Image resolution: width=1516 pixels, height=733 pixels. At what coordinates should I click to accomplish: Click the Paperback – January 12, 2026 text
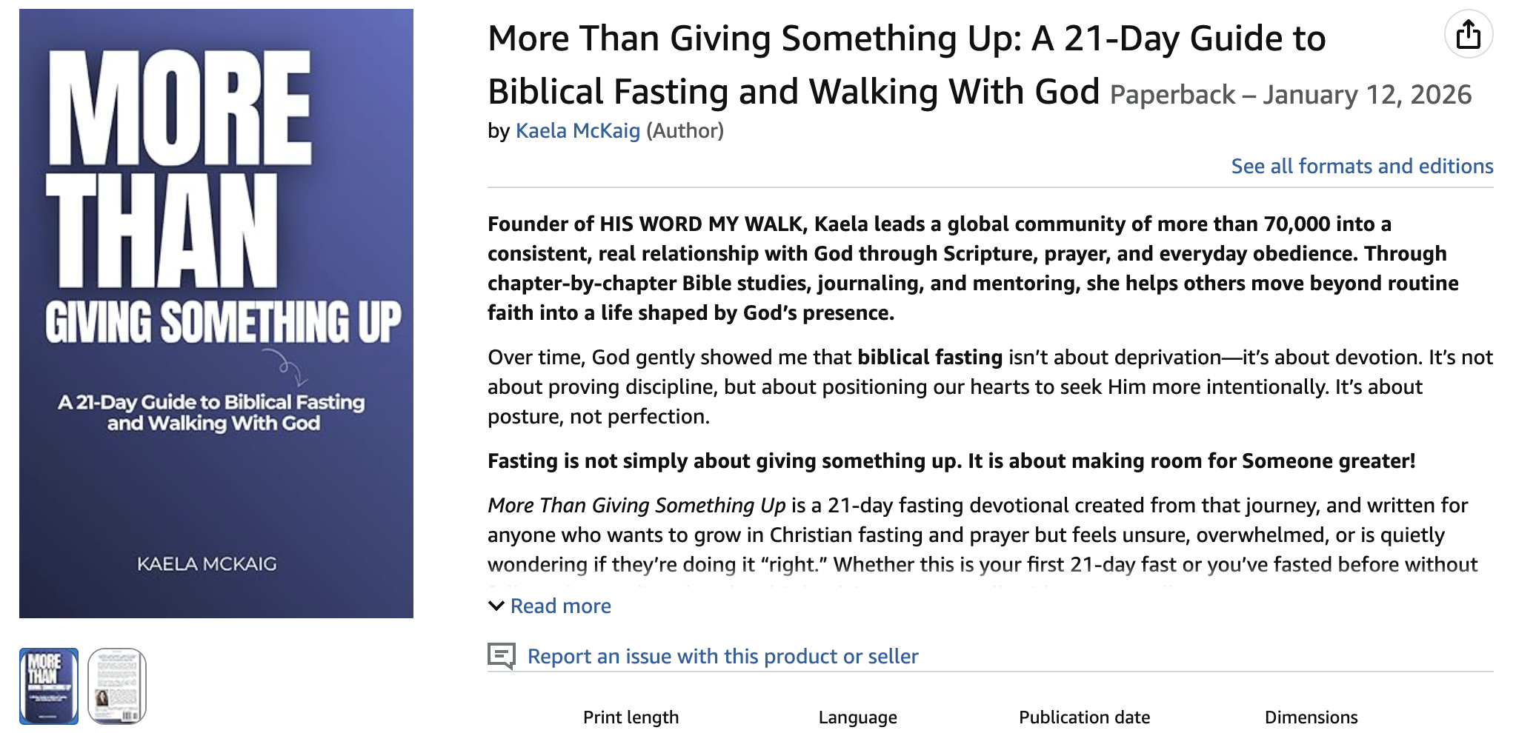[1290, 95]
